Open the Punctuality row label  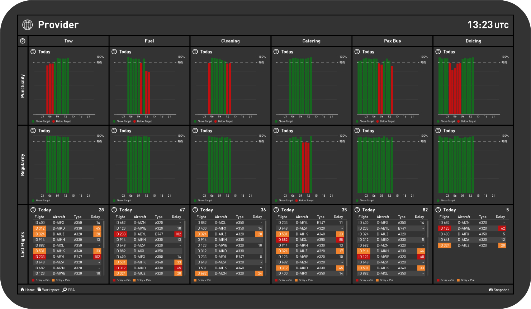tap(23, 86)
